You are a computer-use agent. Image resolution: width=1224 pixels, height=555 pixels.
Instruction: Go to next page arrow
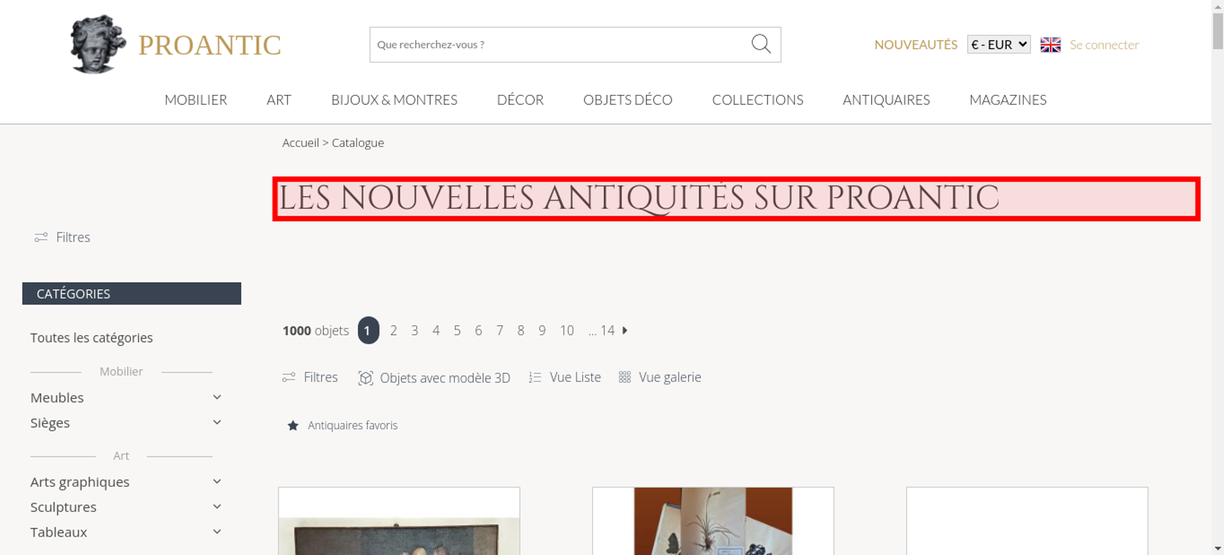tap(625, 331)
